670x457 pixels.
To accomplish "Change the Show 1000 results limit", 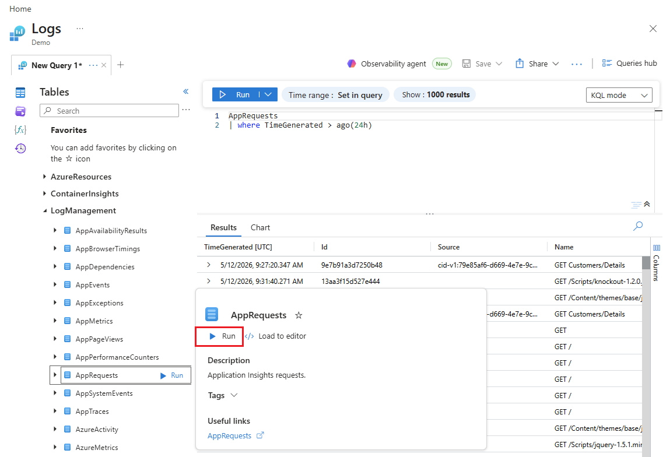I will 436,95.
